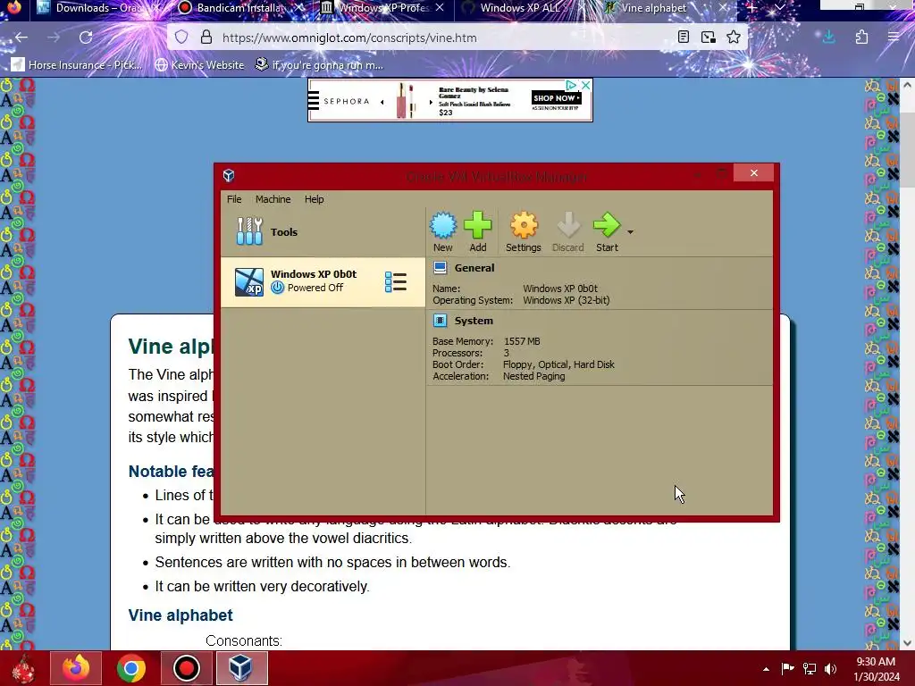Image resolution: width=915 pixels, height=686 pixels.
Task: Click the page vertical scrollbar thumb
Action: pos(908,150)
